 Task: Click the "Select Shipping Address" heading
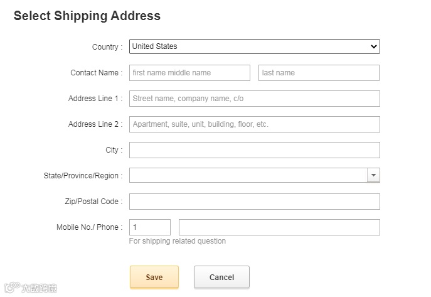click(87, 16)
